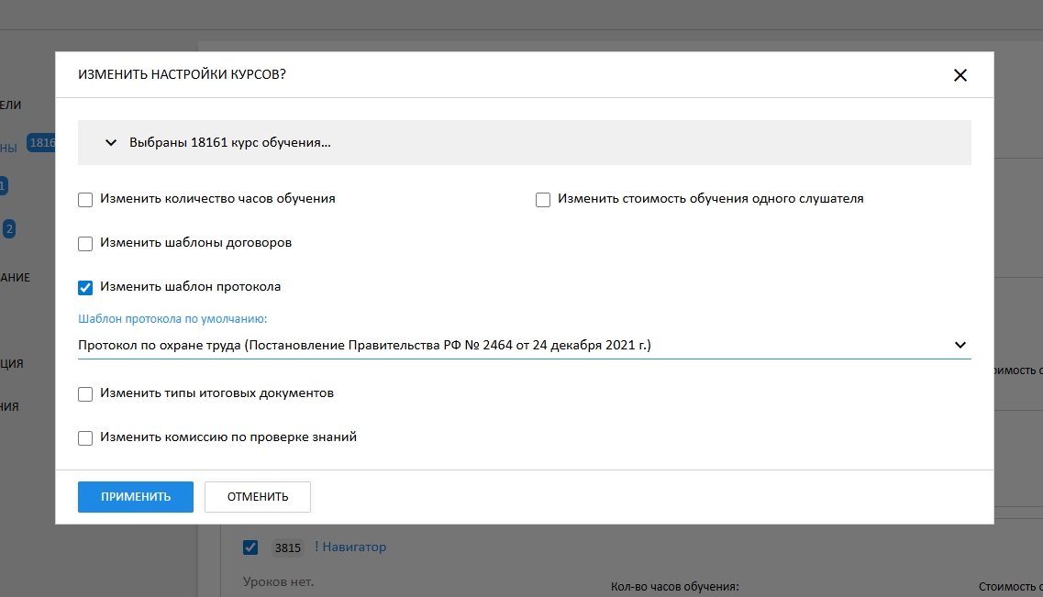Viewport: 1043px width, 597px height.
Task: Select the sidebar badge with number 1
Action: click(3, 186)
